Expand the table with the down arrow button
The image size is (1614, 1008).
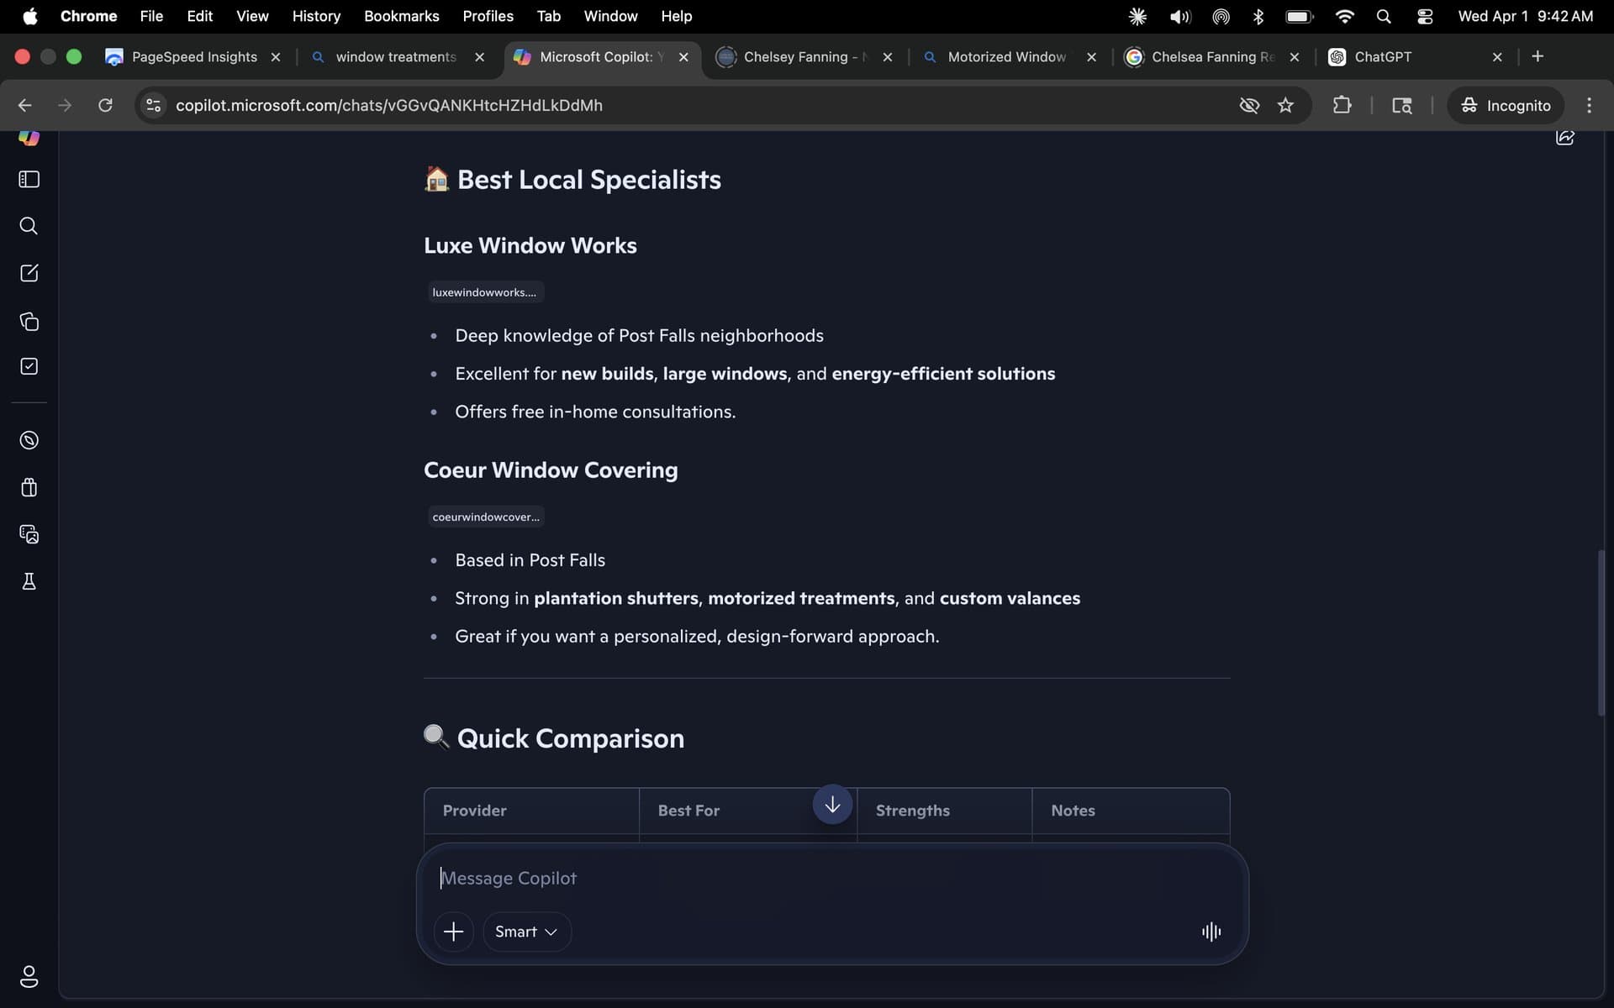click(x=831, y=804)
